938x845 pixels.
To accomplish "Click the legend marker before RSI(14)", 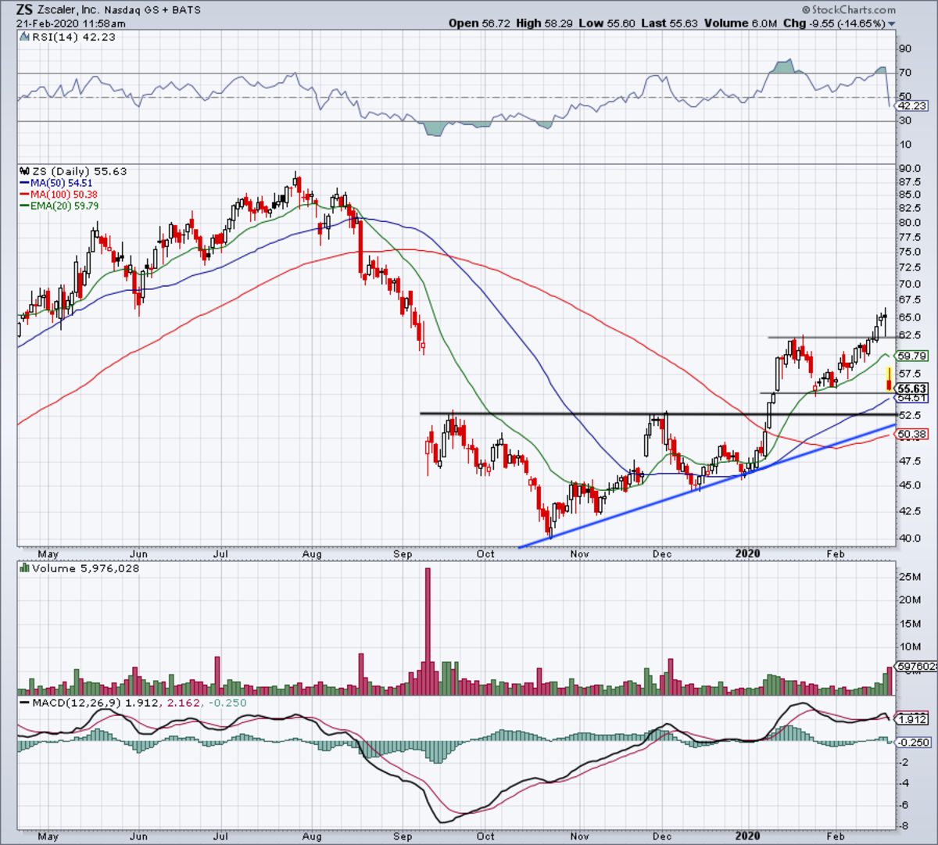I will pyautogui.click(x=23, y=37).
